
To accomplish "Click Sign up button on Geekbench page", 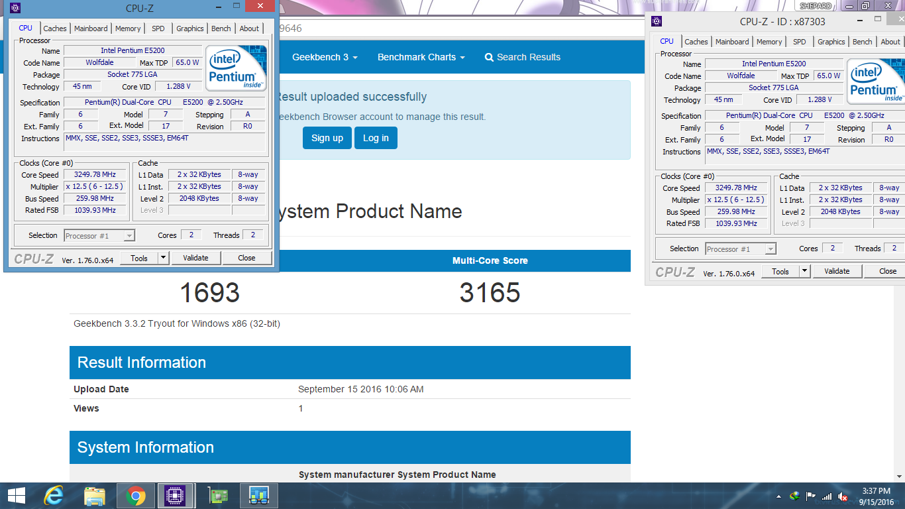I will pyautogui.click(x=327, y=138).
